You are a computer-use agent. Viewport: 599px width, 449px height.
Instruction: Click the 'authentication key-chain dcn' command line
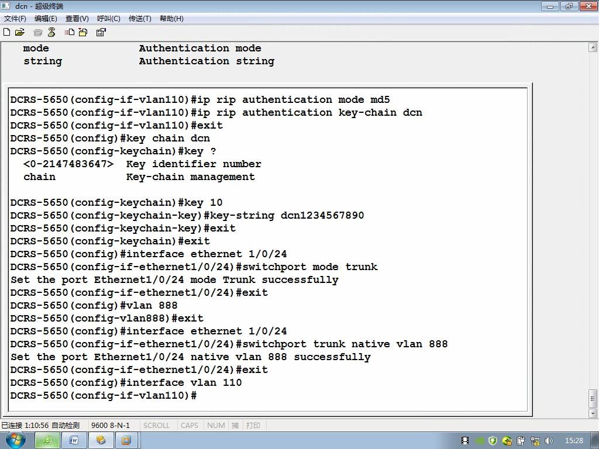216,113
